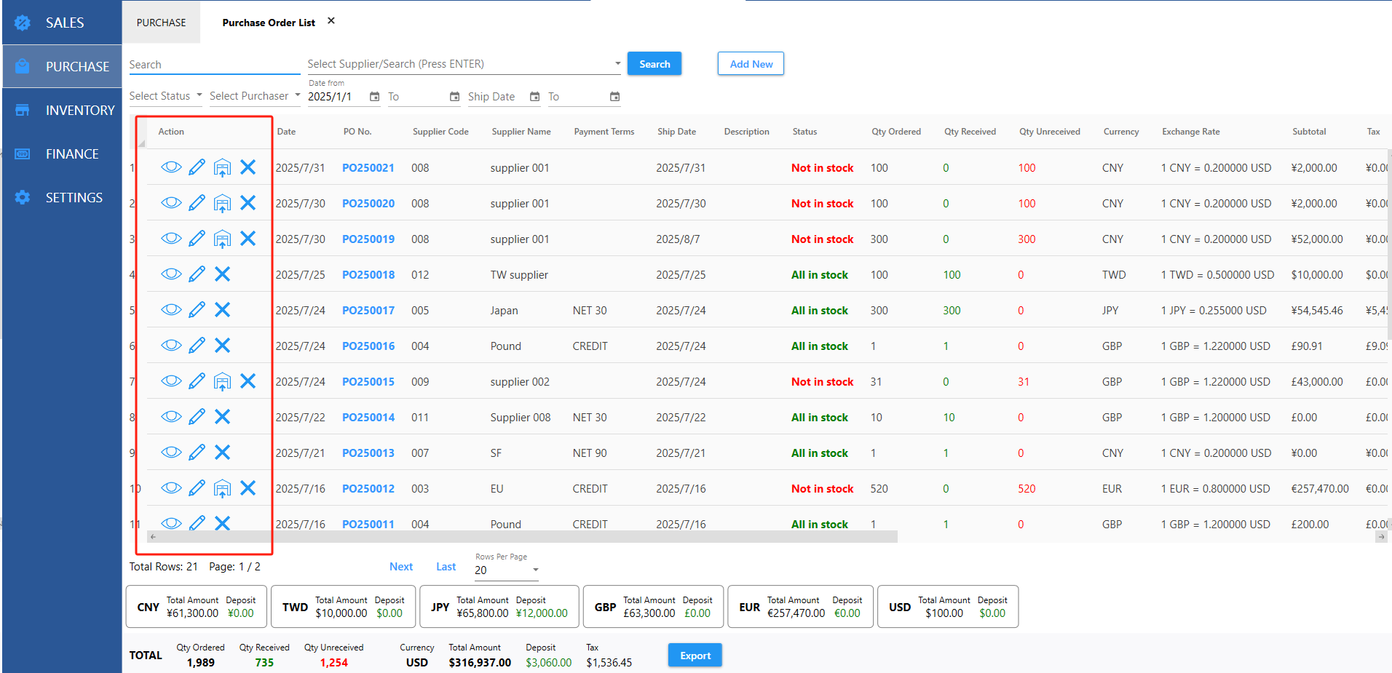The image size is (1392, 673).
Task: Click into the Search text field
Action: [x=214, y=65]
